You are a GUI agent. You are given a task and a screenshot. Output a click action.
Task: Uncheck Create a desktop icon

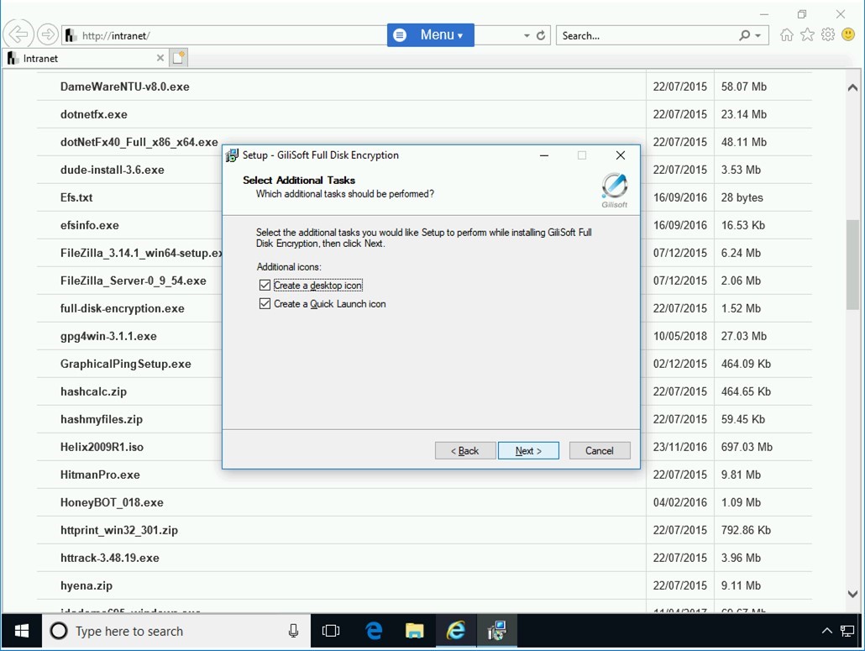coord(265,286)
